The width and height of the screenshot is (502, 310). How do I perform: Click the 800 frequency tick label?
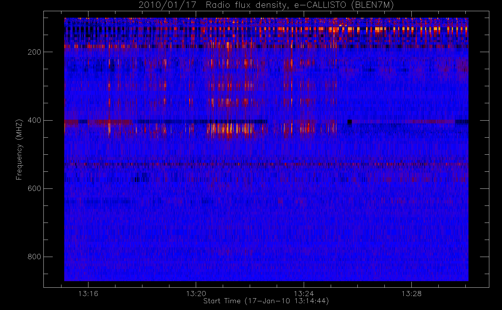click(x=34, y=257)
